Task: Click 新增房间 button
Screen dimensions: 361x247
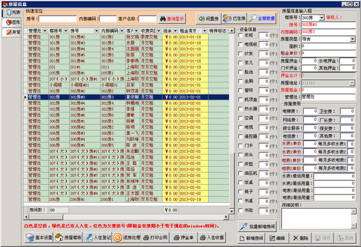Action: click(251, 238)
